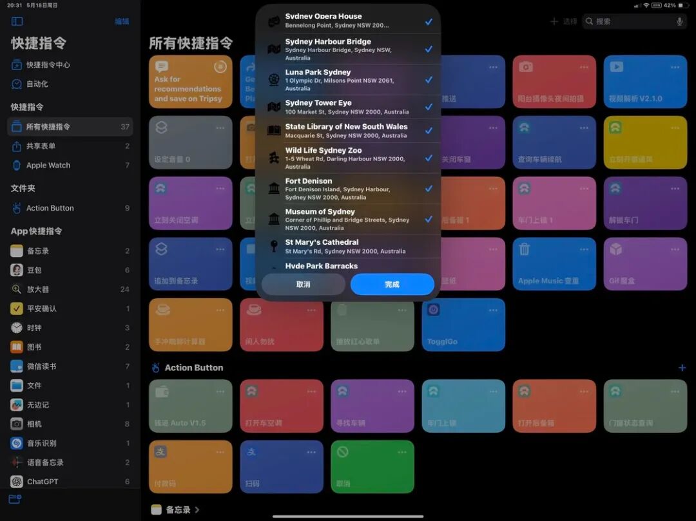Screen dimensions: 696x521
Task: Open the more menu on TogglGo card
Action: click(x=493, y=310)
